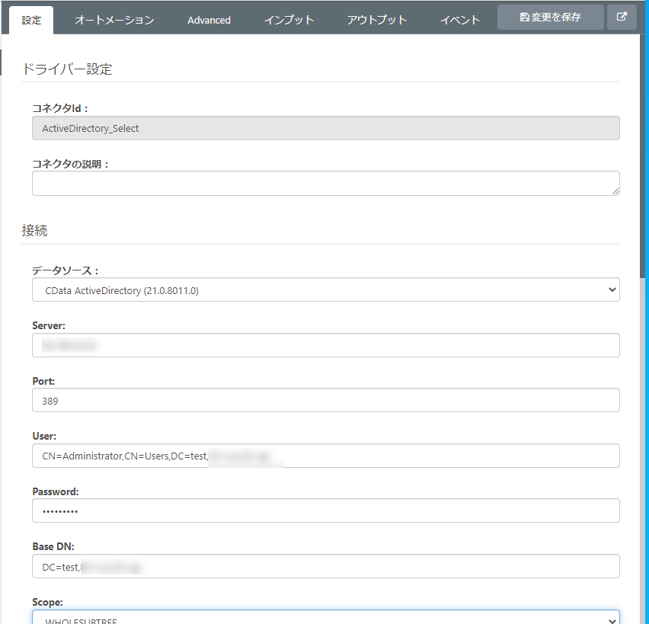Screen dimensions: 649x624
Task: Click the コネクタの説明 resize handle
Action: (615, 191)
